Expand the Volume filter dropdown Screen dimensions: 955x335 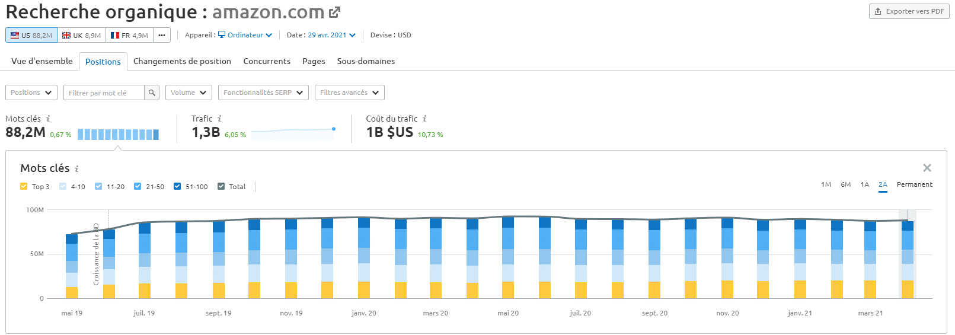click(188, 92)
